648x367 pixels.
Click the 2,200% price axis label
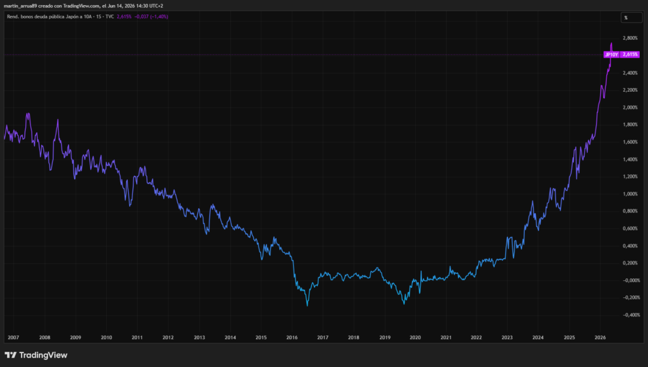630,90
